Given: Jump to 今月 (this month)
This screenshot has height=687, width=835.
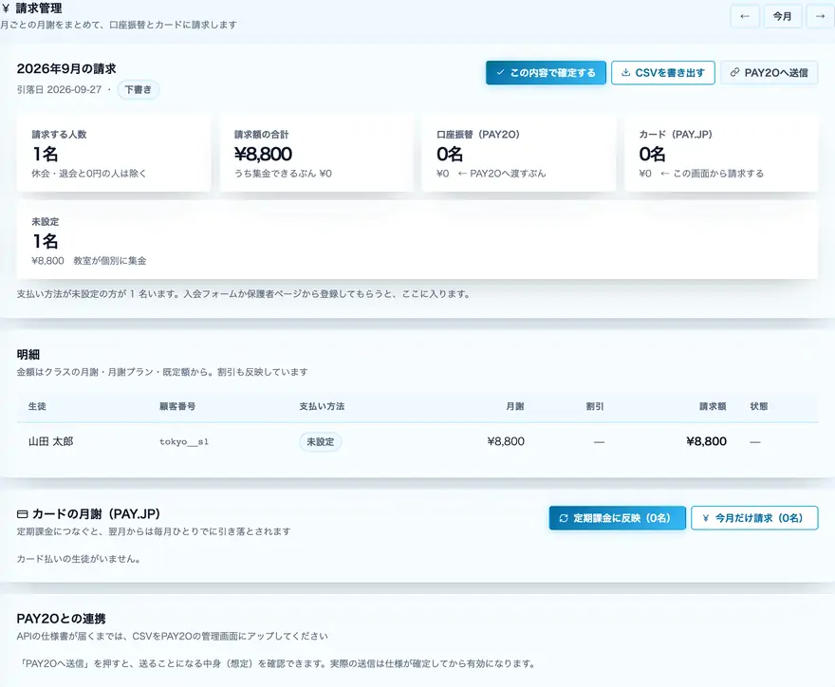Looking at the screenshot, I should (x=782, y=16).
